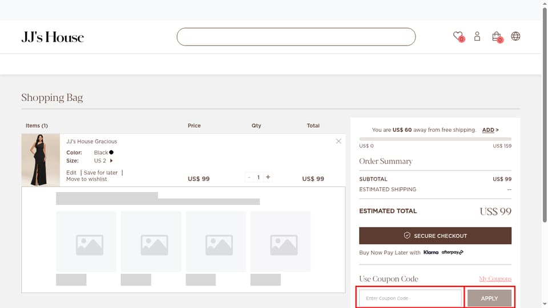Open the wishlist heart icon
Viewport: 548px width, 308px height.
(x=458, y=37)
